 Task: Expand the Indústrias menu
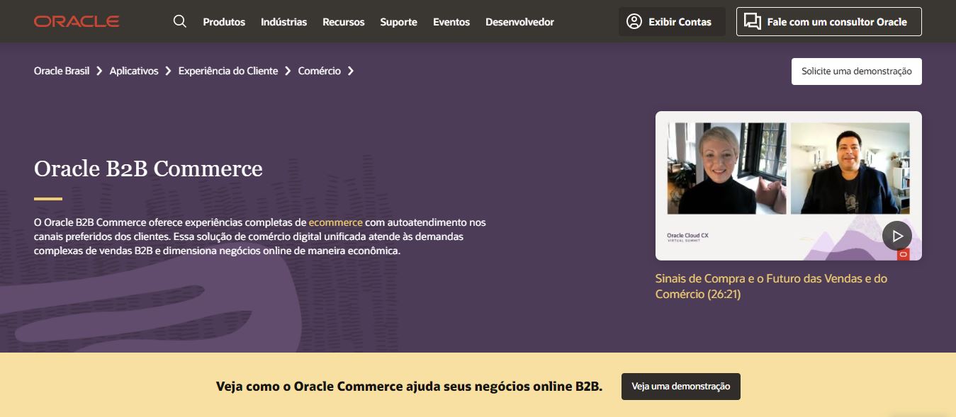point(283,22)
